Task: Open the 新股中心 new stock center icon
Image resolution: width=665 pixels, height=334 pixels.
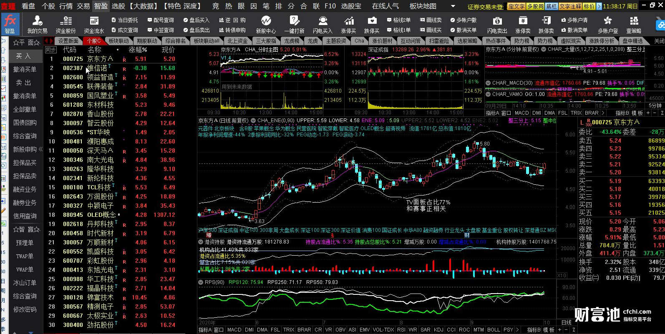Action: pos(266,24)
